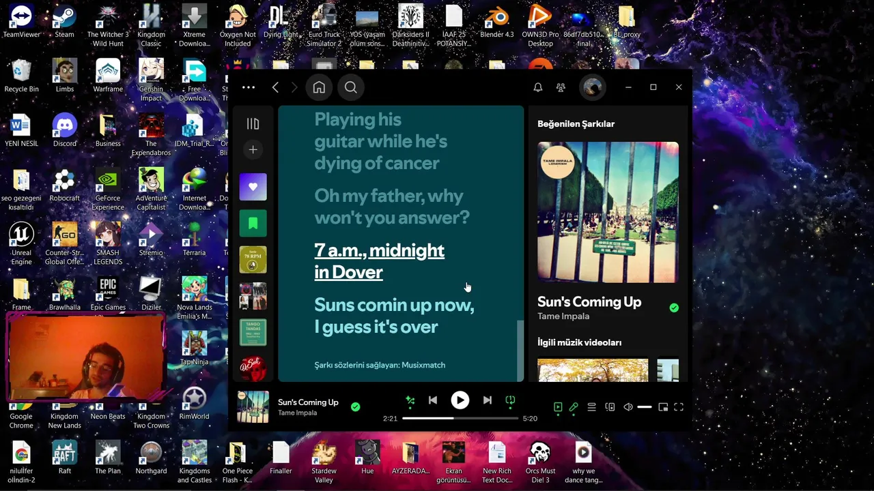Select the TeamViewer desktop shortcut
874x491 pixels.
point(21,21)
